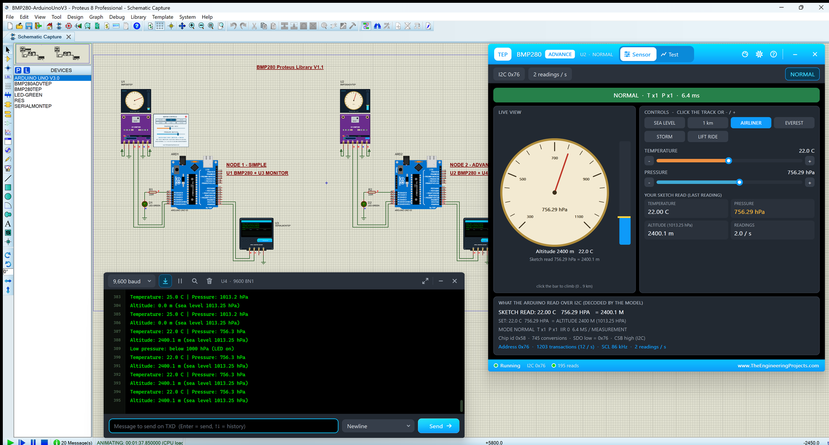Viewport: 829px width, 445px height.
Task: Choose the Wire Label (LBL) mode tool
Action: (x=8, y=77)
